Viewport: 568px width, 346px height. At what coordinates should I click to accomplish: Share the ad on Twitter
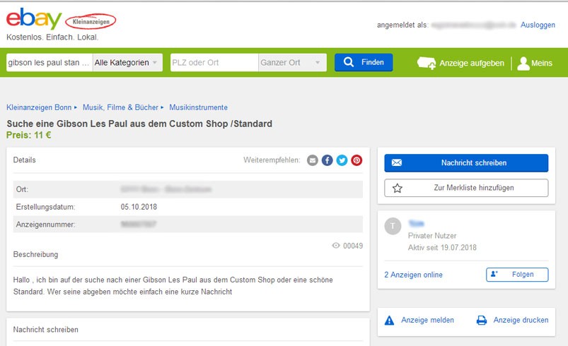click(342, 160)
